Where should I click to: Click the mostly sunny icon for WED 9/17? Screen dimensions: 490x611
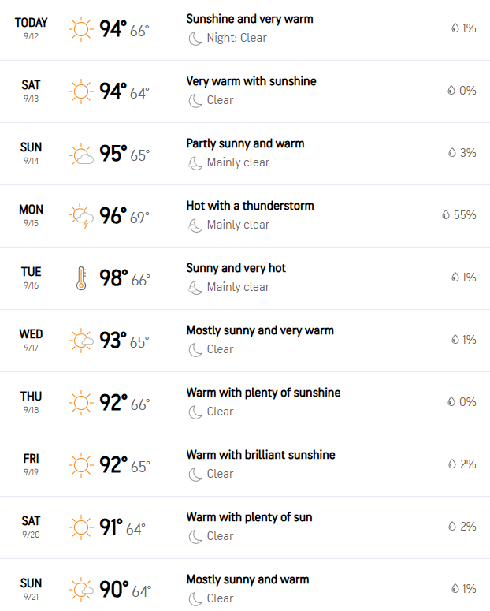(81, 341)
